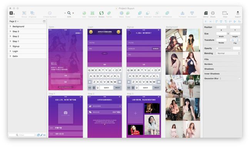Click the flip horizontal button
250x147 pixels.
pyautogui.click(x=232, y=40)
